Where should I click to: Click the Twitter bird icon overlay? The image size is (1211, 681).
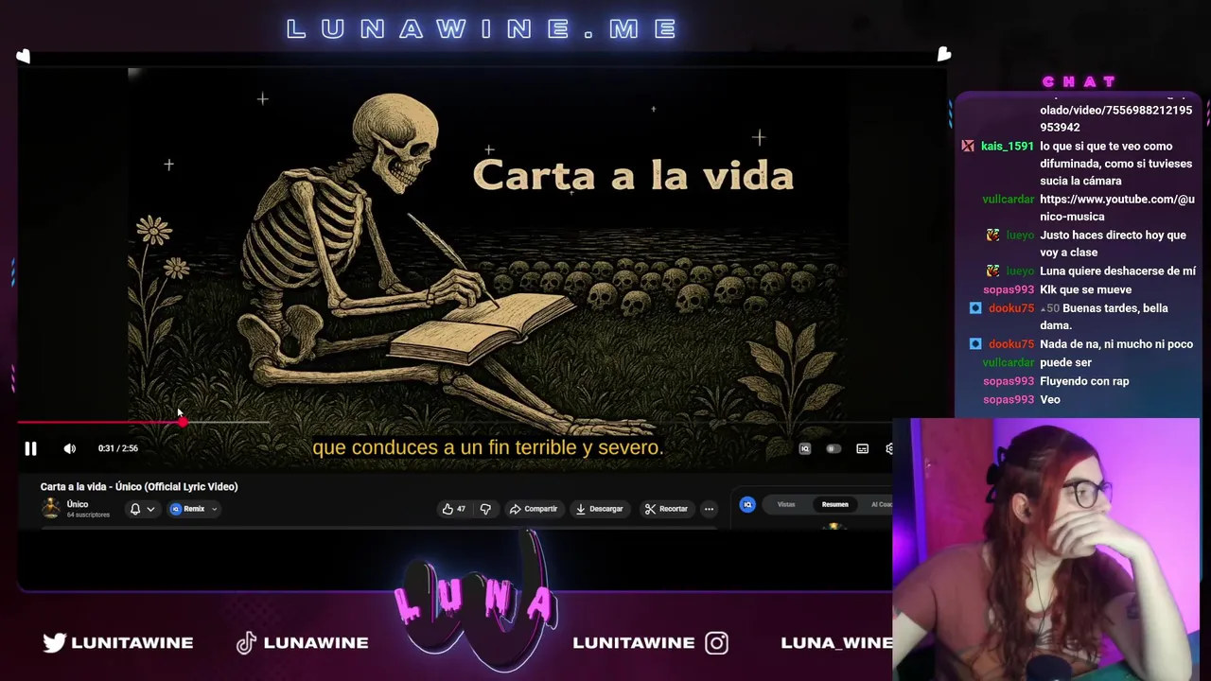tap(54, 642)
